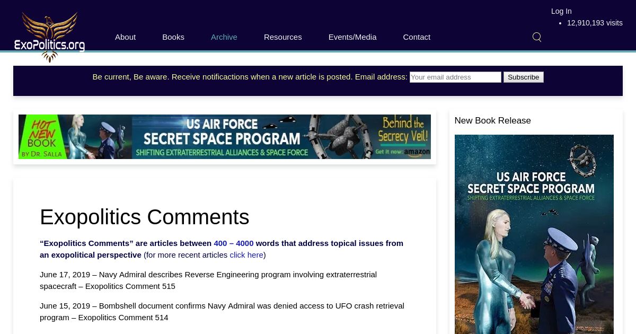Viewport: 636px width, 334px height.
Task: Select the Archive menu item
Action: point(224,37)
